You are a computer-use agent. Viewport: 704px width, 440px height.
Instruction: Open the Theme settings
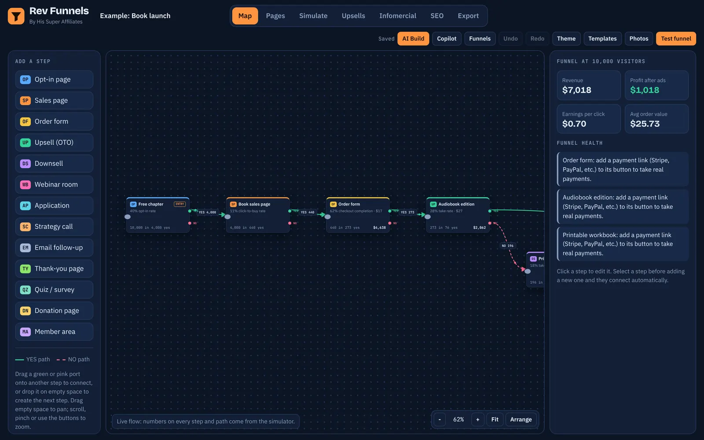tap(566, 39)
